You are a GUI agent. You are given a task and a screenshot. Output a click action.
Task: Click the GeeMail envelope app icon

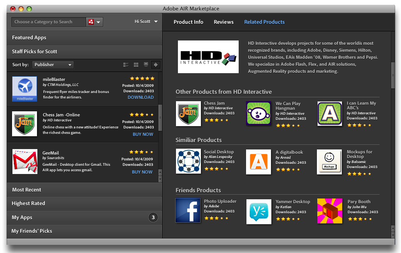pyautogui.click(x=25, y=162)
